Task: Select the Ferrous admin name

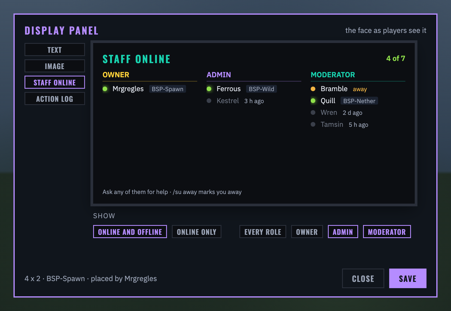Action: point(228,89)
